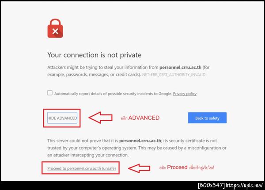
Task: Click the red arrow pointing at HIDE ADVANCED
Action: (x=100, y=118)
